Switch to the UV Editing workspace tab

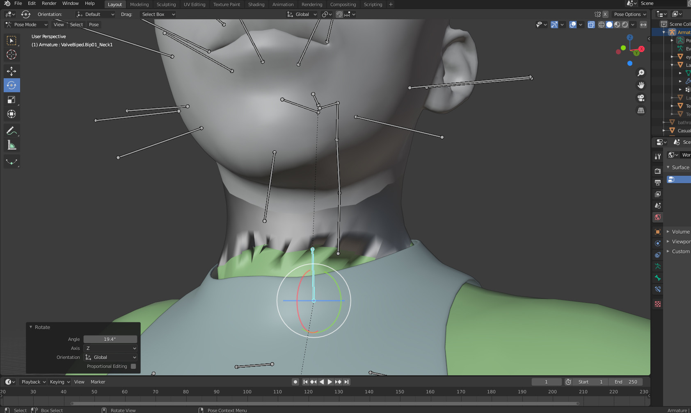coord(194,5)
